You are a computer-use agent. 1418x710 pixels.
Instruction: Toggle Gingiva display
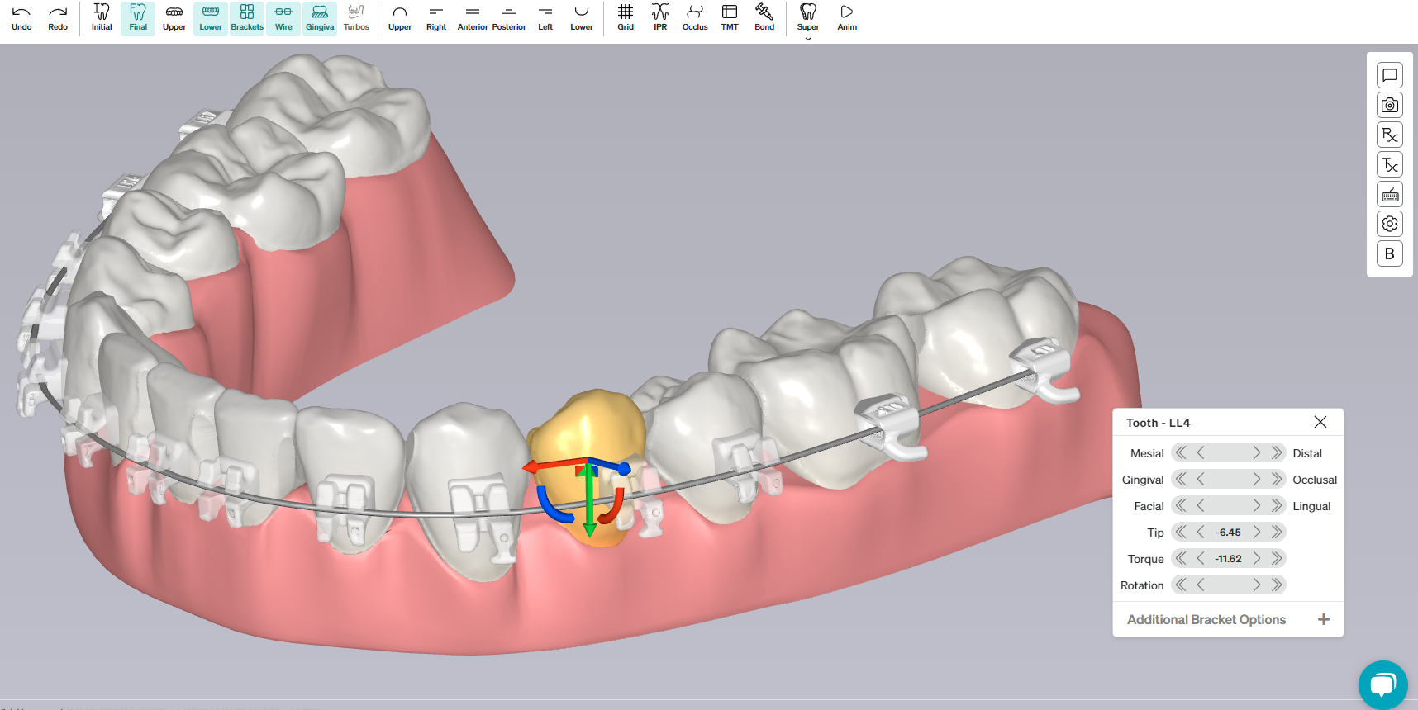pos(320,18)
